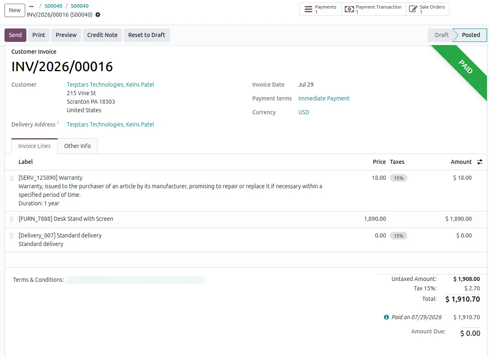The height and width of the screenshot is (357, 489).
Task: Click the Amount Due $ 0.00 value
Action: click(x=470, y=333)
